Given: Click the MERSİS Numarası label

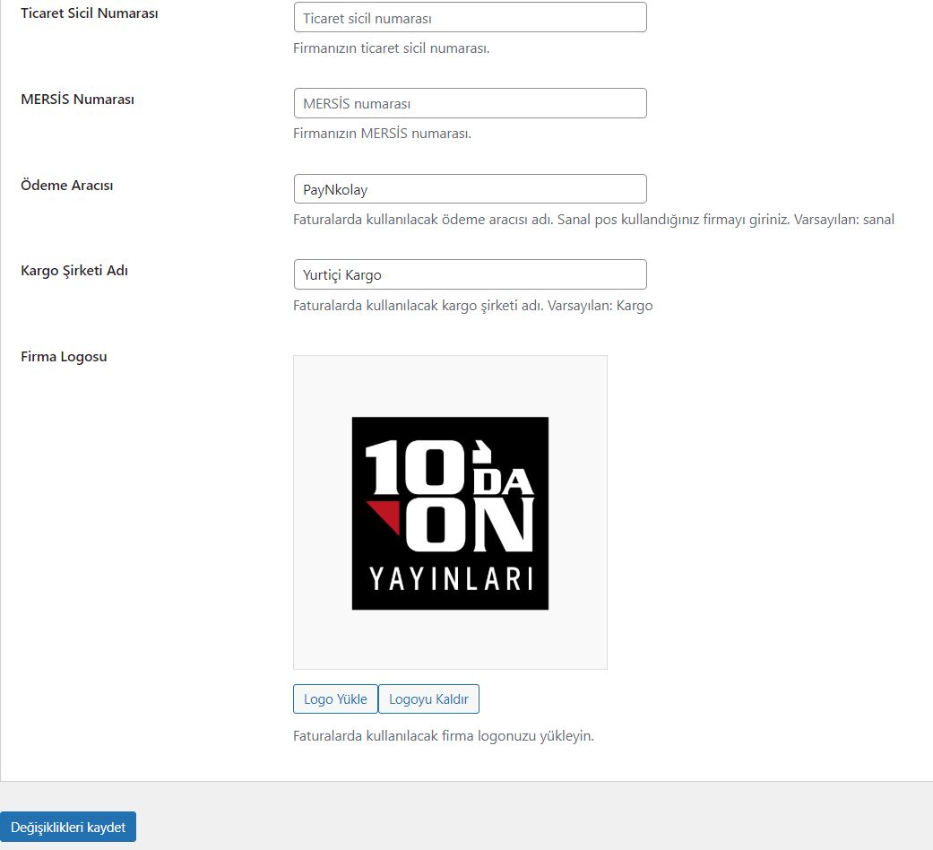Looking at the screenshot, I should tap(77, 100).
